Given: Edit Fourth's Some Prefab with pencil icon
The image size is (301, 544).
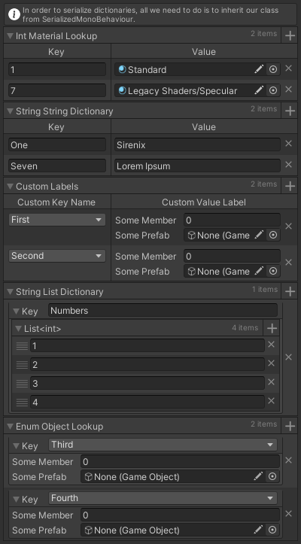Looking at the screenshot, I should click(258, 530).
